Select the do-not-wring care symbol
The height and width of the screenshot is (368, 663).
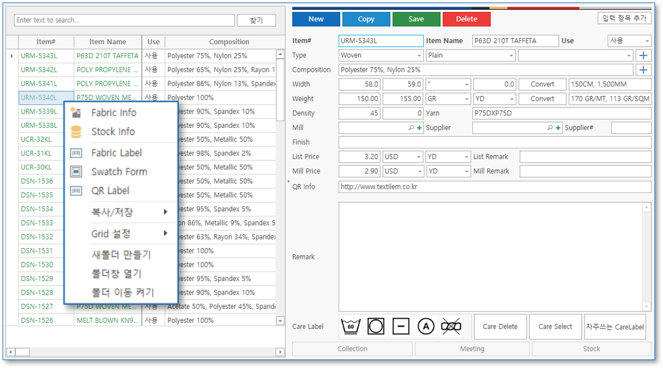click(x=451, y=326)
